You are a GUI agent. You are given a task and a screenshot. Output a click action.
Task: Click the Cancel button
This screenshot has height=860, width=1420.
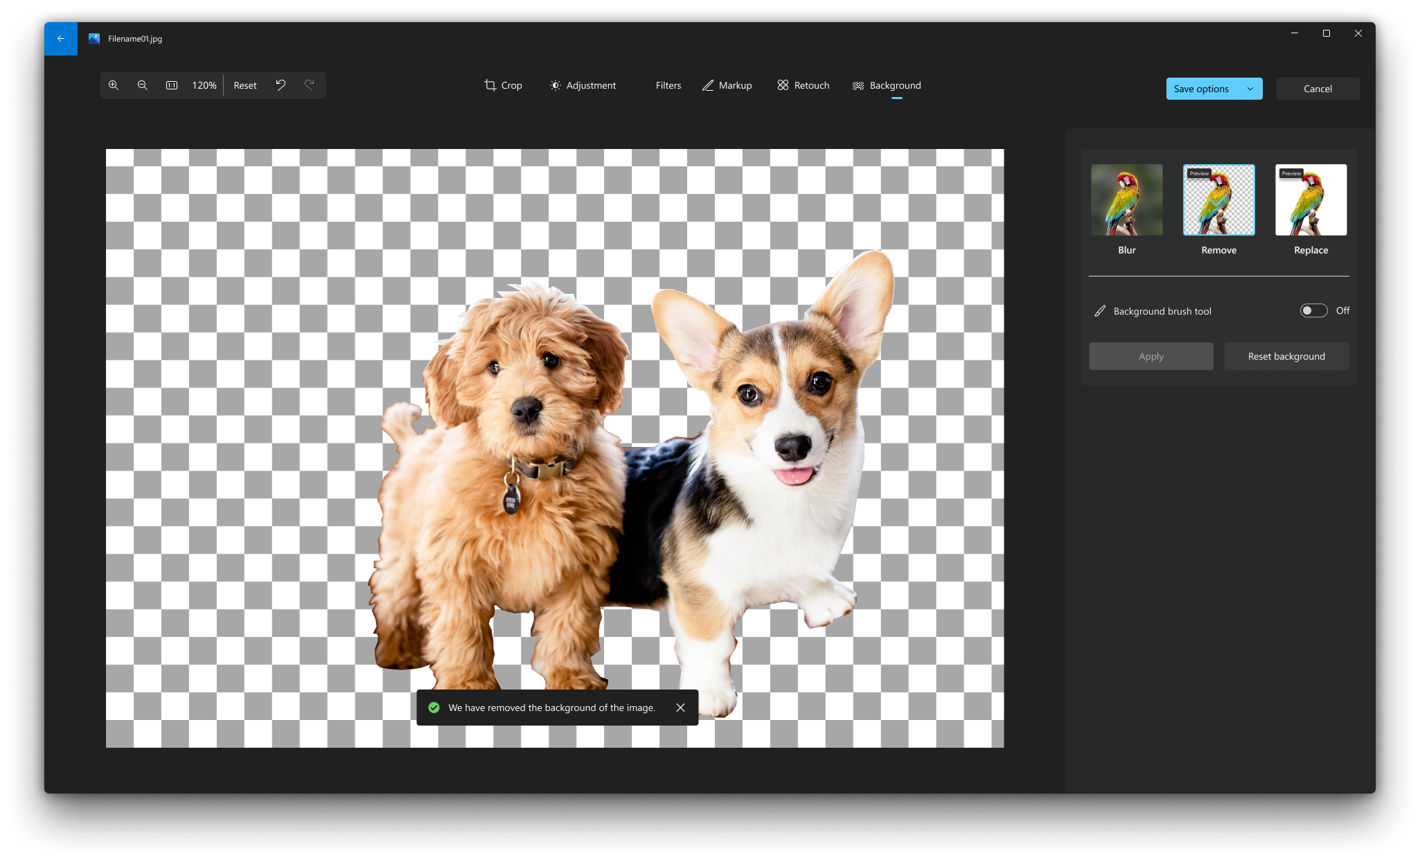1317,88
